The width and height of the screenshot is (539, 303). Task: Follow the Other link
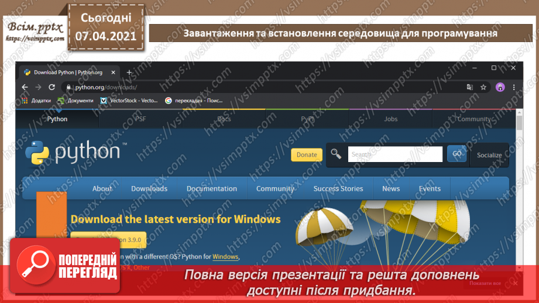(x=141, y=267)
